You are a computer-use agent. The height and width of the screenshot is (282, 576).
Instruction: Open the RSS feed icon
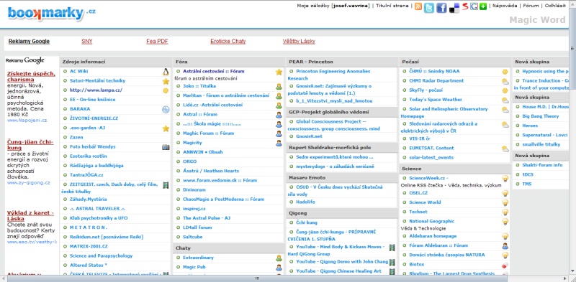418,6
